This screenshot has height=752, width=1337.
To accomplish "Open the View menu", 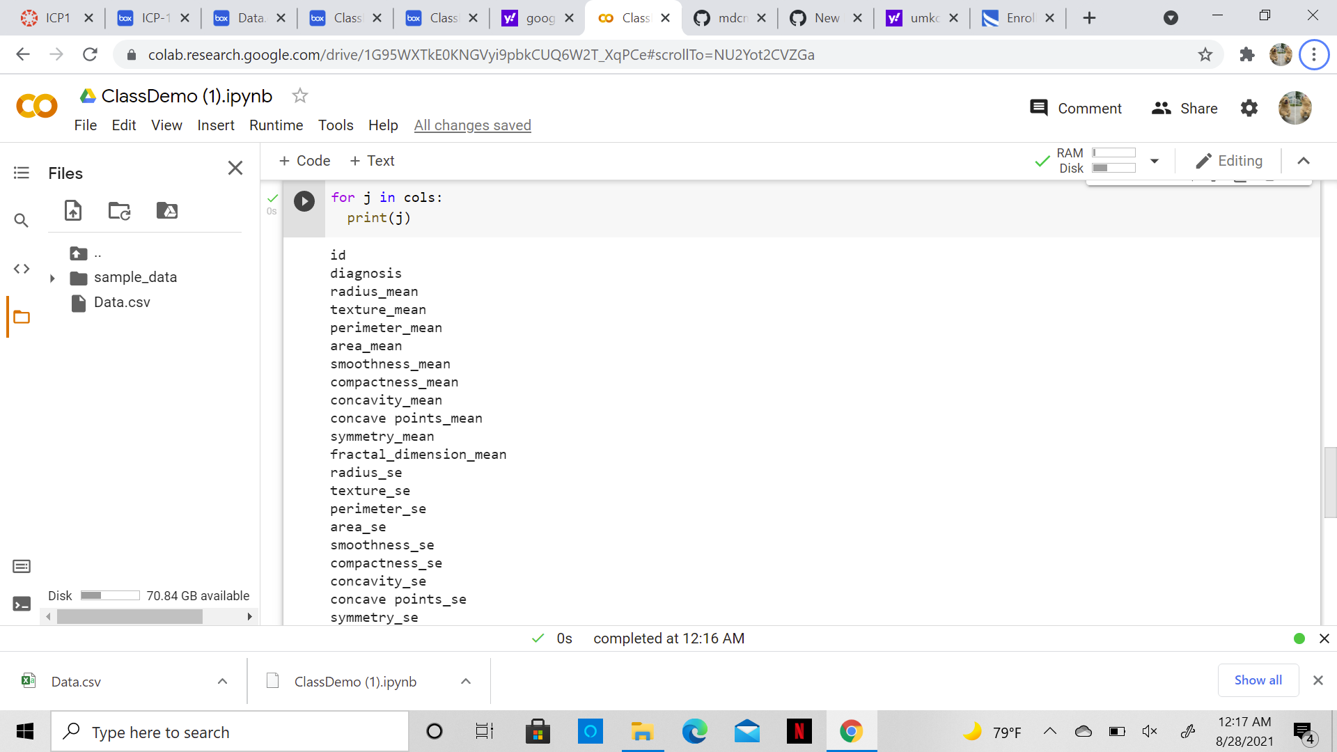I will [x=166, y=125].
